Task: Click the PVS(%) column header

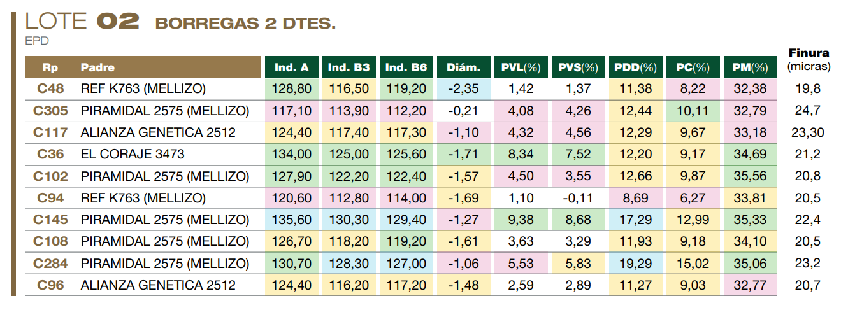Action: pyautogui.click(x=578, y=67)
